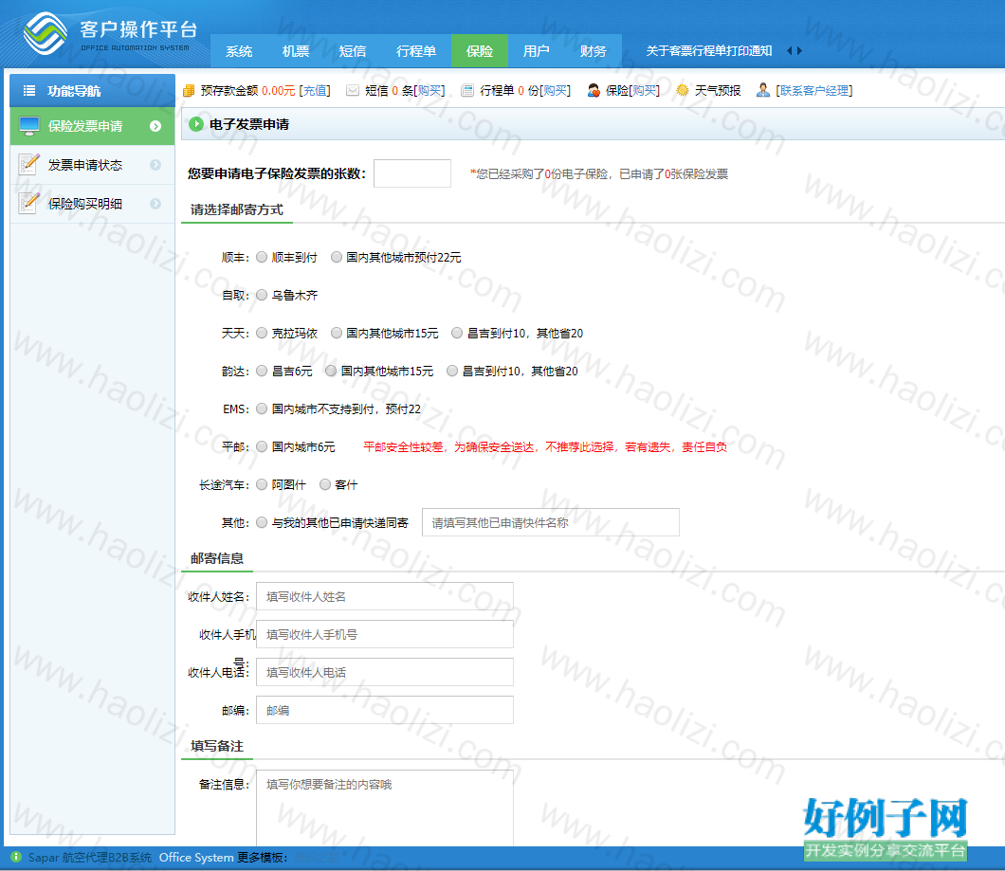Click the 收件人电话 input field
This screenshot has width=1005, height=871.
[385, 672]
